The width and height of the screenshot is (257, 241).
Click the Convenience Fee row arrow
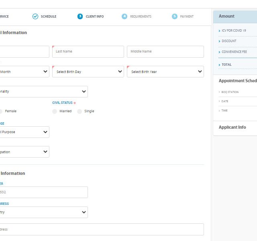pos(219,52)
